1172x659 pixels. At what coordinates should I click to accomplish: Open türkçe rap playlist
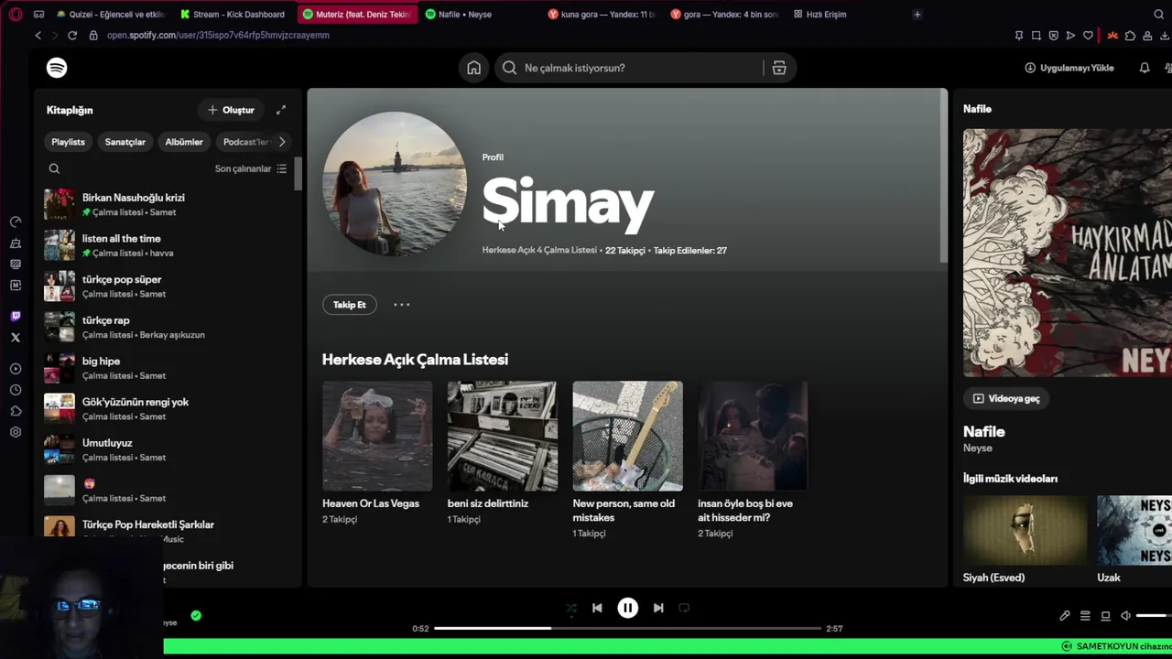click(x=169, y=327)
